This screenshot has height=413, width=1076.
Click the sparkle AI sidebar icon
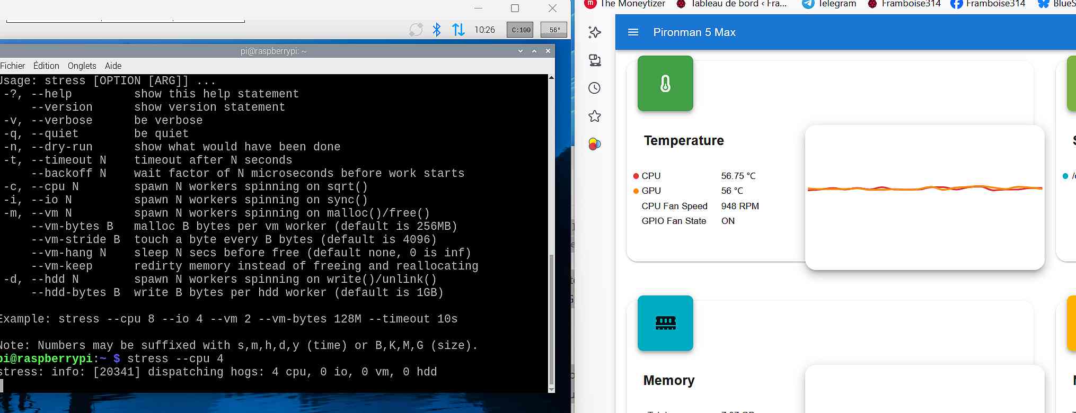point(595,32)
